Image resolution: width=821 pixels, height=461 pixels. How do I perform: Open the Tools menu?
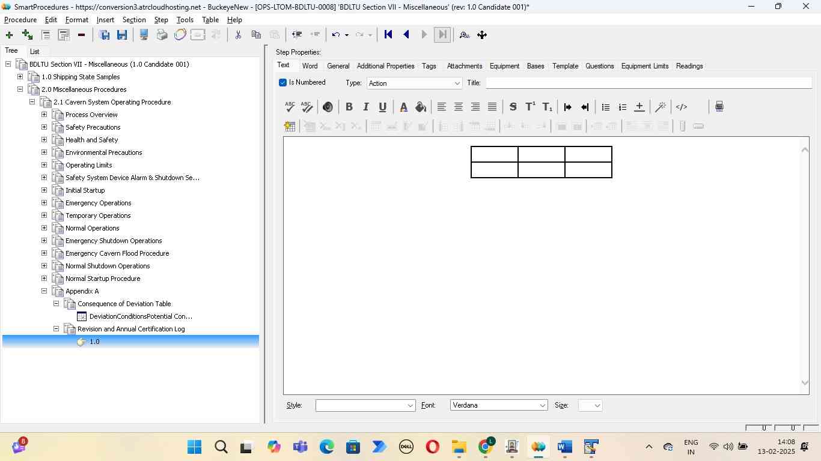tap(185, 20)
